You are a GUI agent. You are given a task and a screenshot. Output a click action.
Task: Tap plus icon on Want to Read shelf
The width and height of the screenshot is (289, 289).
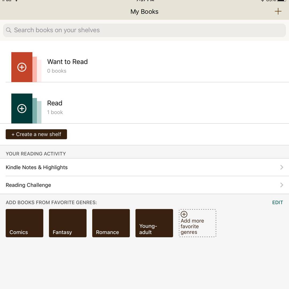pos(22,67)
